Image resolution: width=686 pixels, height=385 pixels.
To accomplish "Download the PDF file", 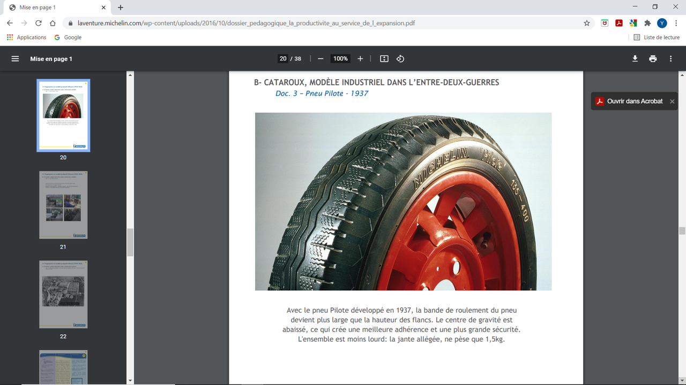I will click(635, 59).
